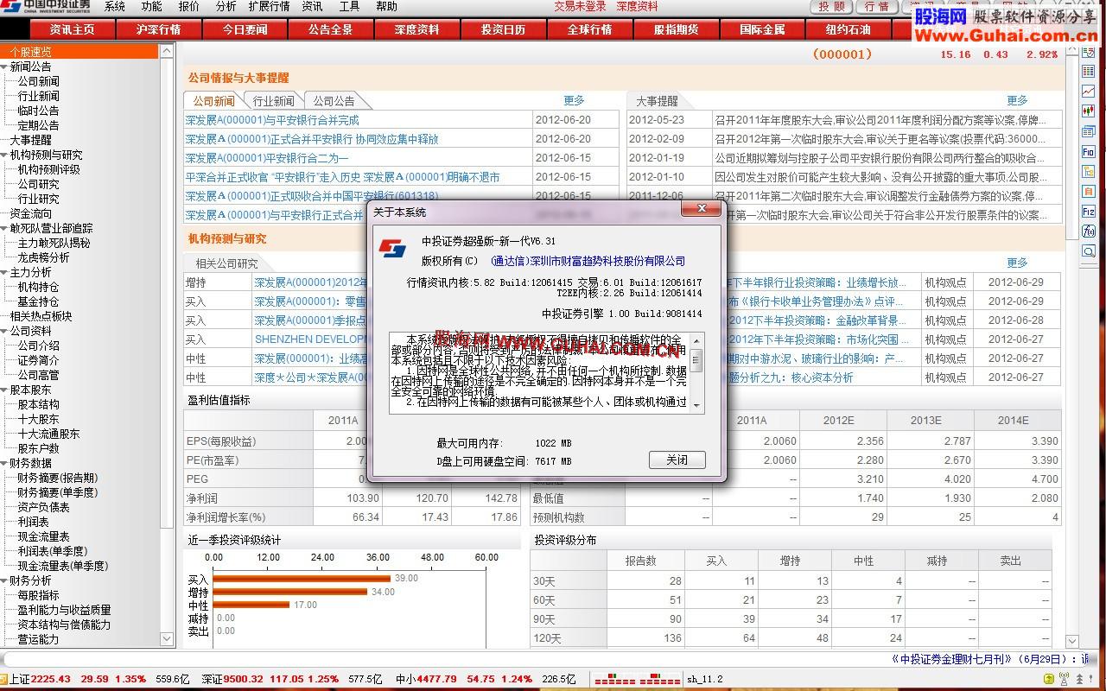Viewport: 1106px width, 691px height.
Task: Collapse the 主力分析 tree node
Action: pos(4,272)
